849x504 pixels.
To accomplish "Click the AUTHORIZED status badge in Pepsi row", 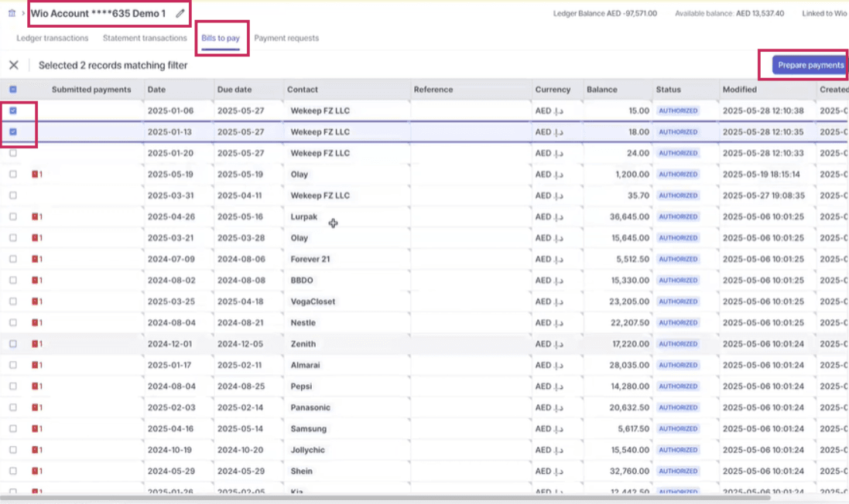I will pyautogui.click(x=678, y=386).
